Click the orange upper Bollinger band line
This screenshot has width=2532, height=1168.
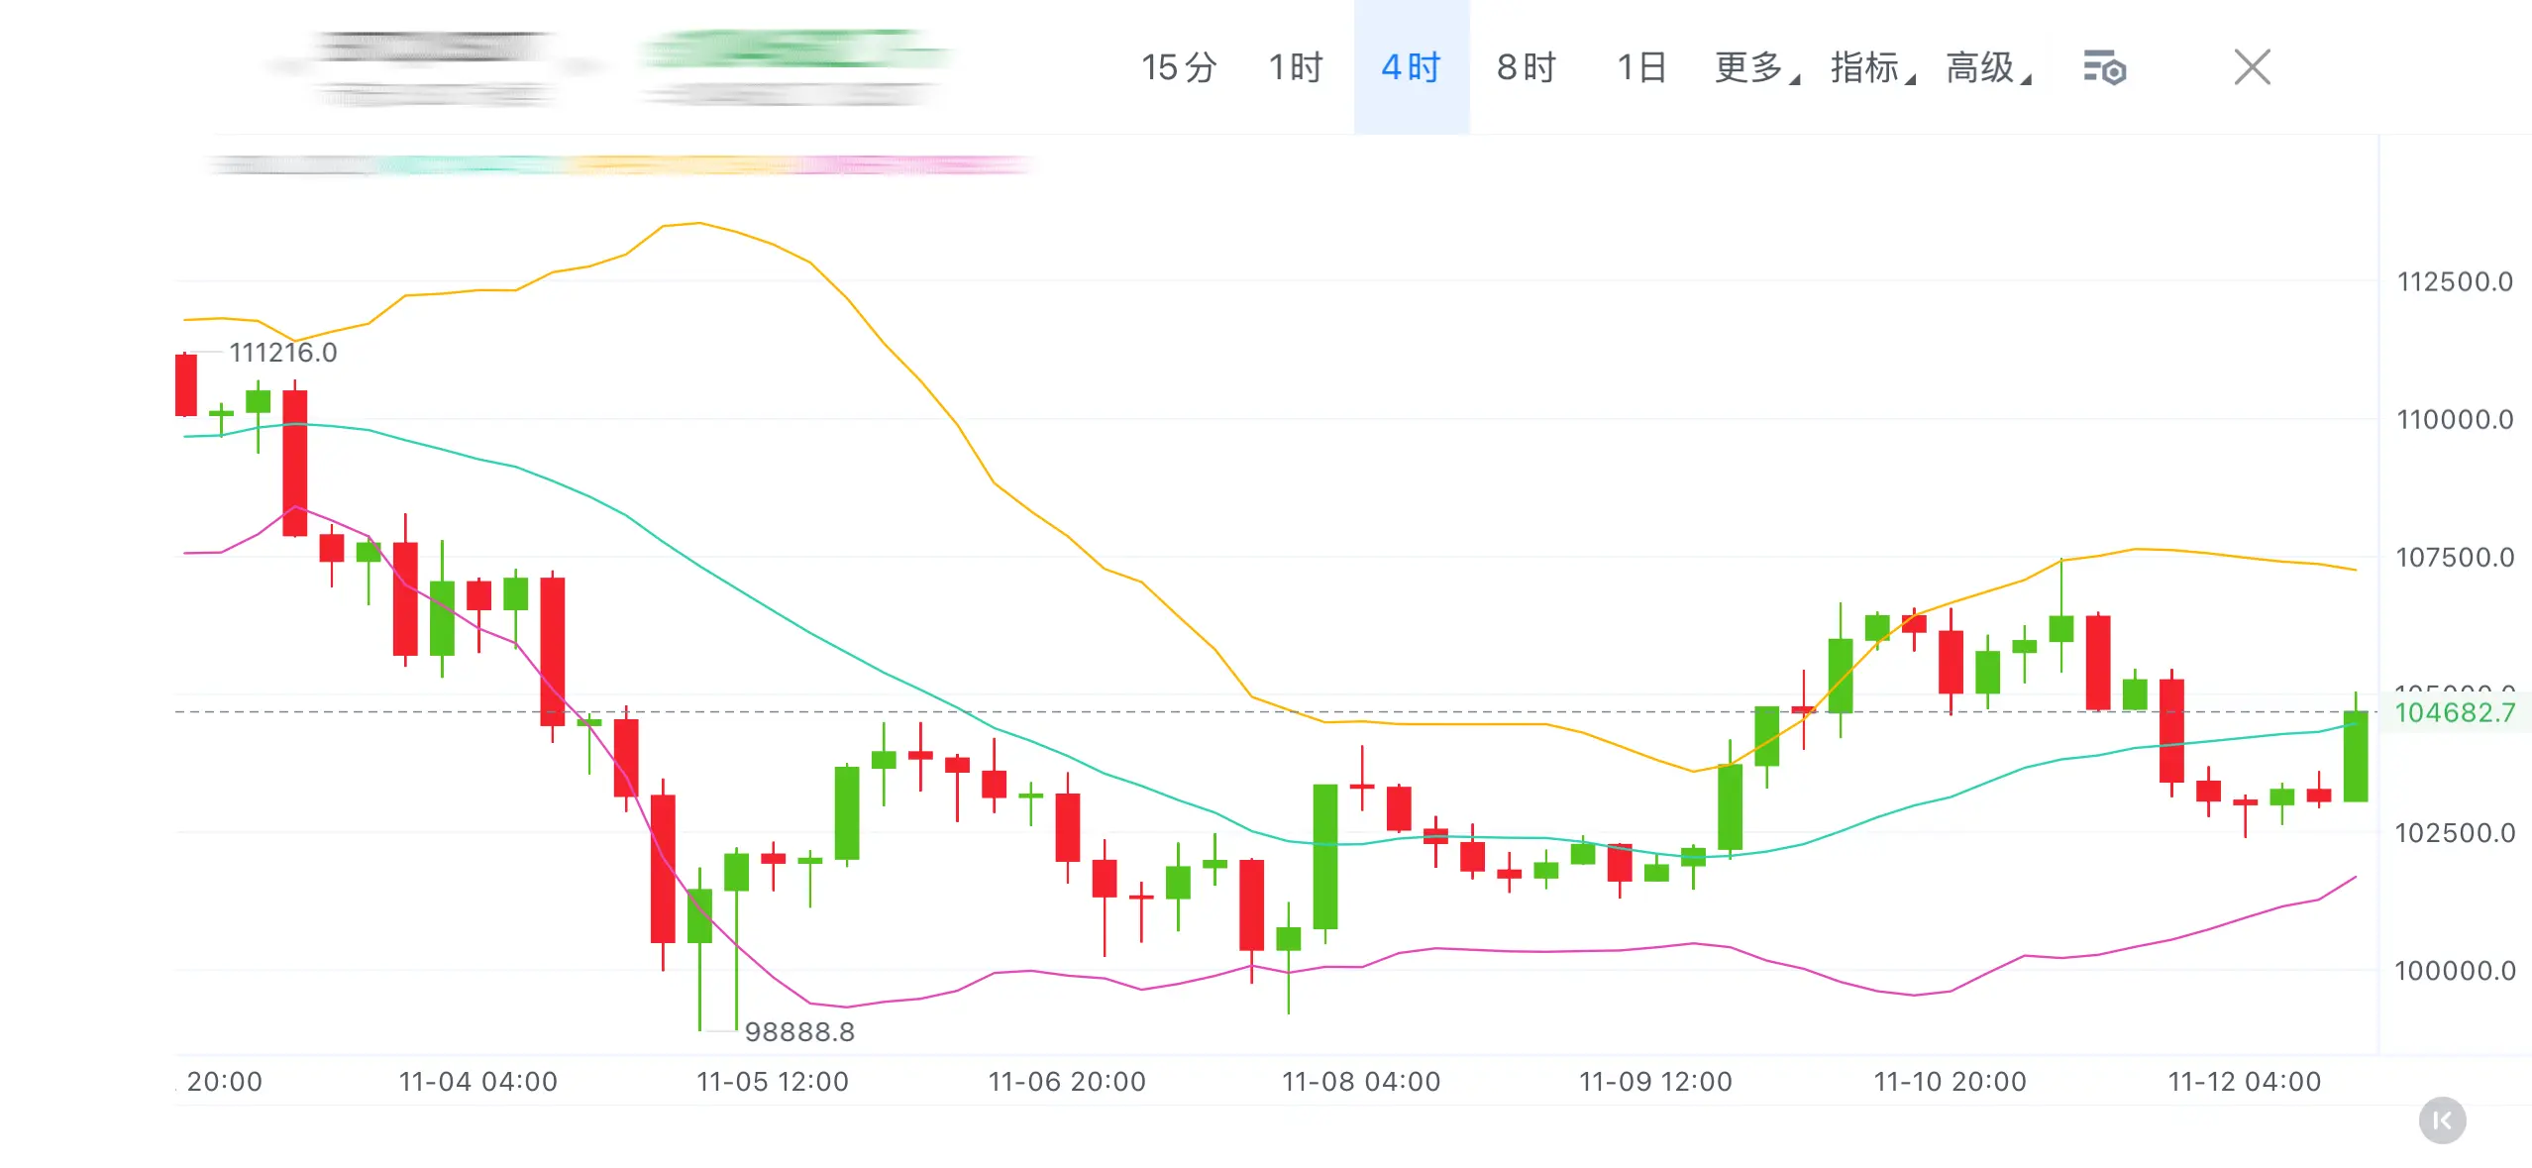point(699,224)
